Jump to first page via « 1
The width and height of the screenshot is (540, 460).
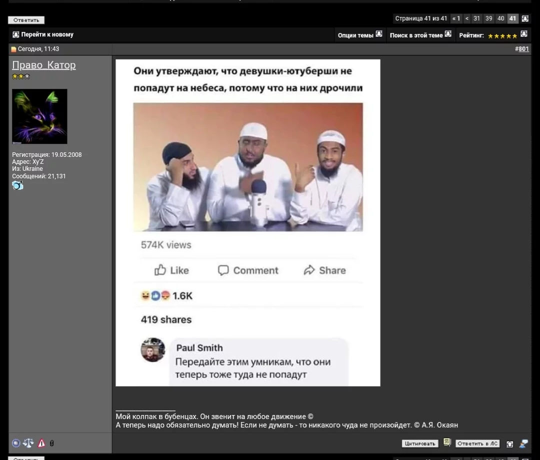[x=456, y=18]
